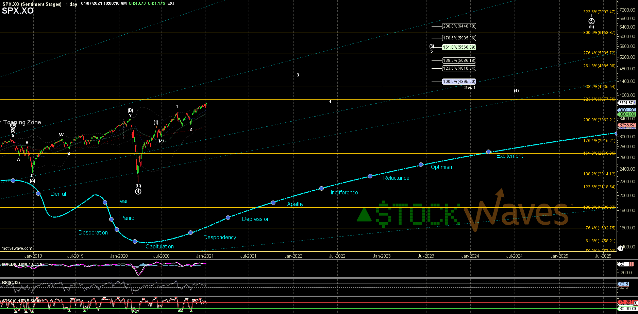Click the circled 4 wave label under (C)
This screenshot has width=638, height=314.
point(138,191)
